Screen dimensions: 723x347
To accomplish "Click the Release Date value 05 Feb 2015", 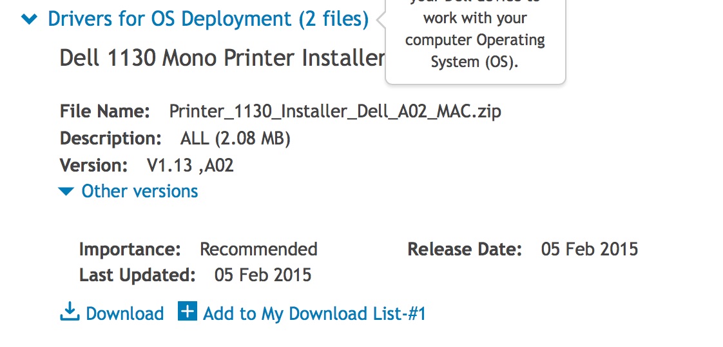I will click(589, 249).
